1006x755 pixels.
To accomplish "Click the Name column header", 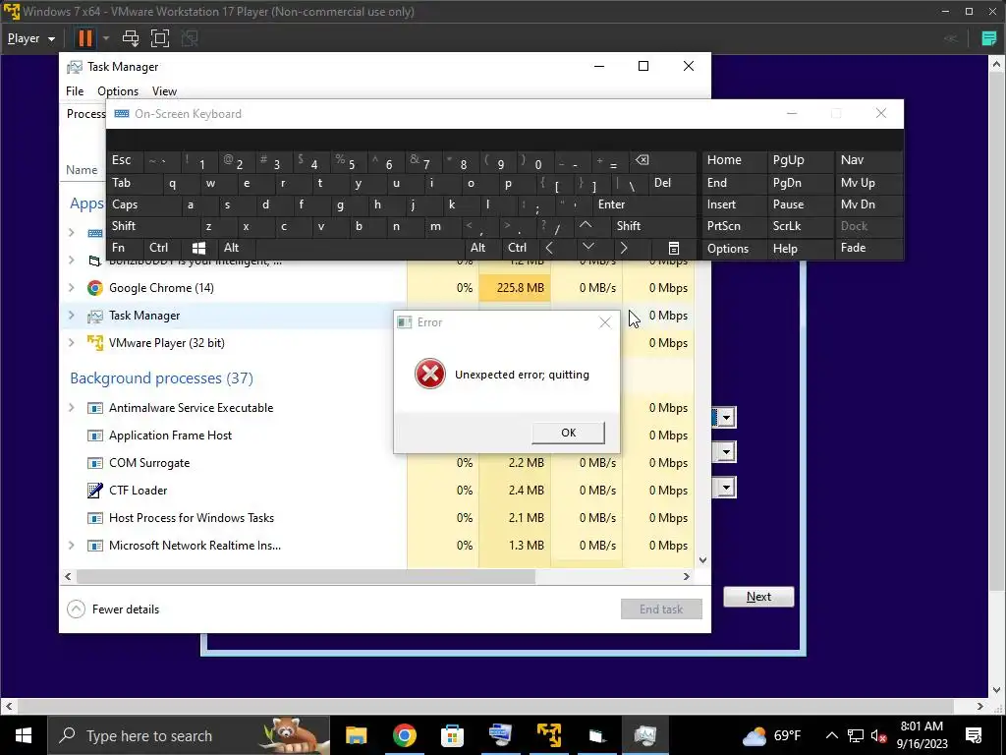I will 82,169.
